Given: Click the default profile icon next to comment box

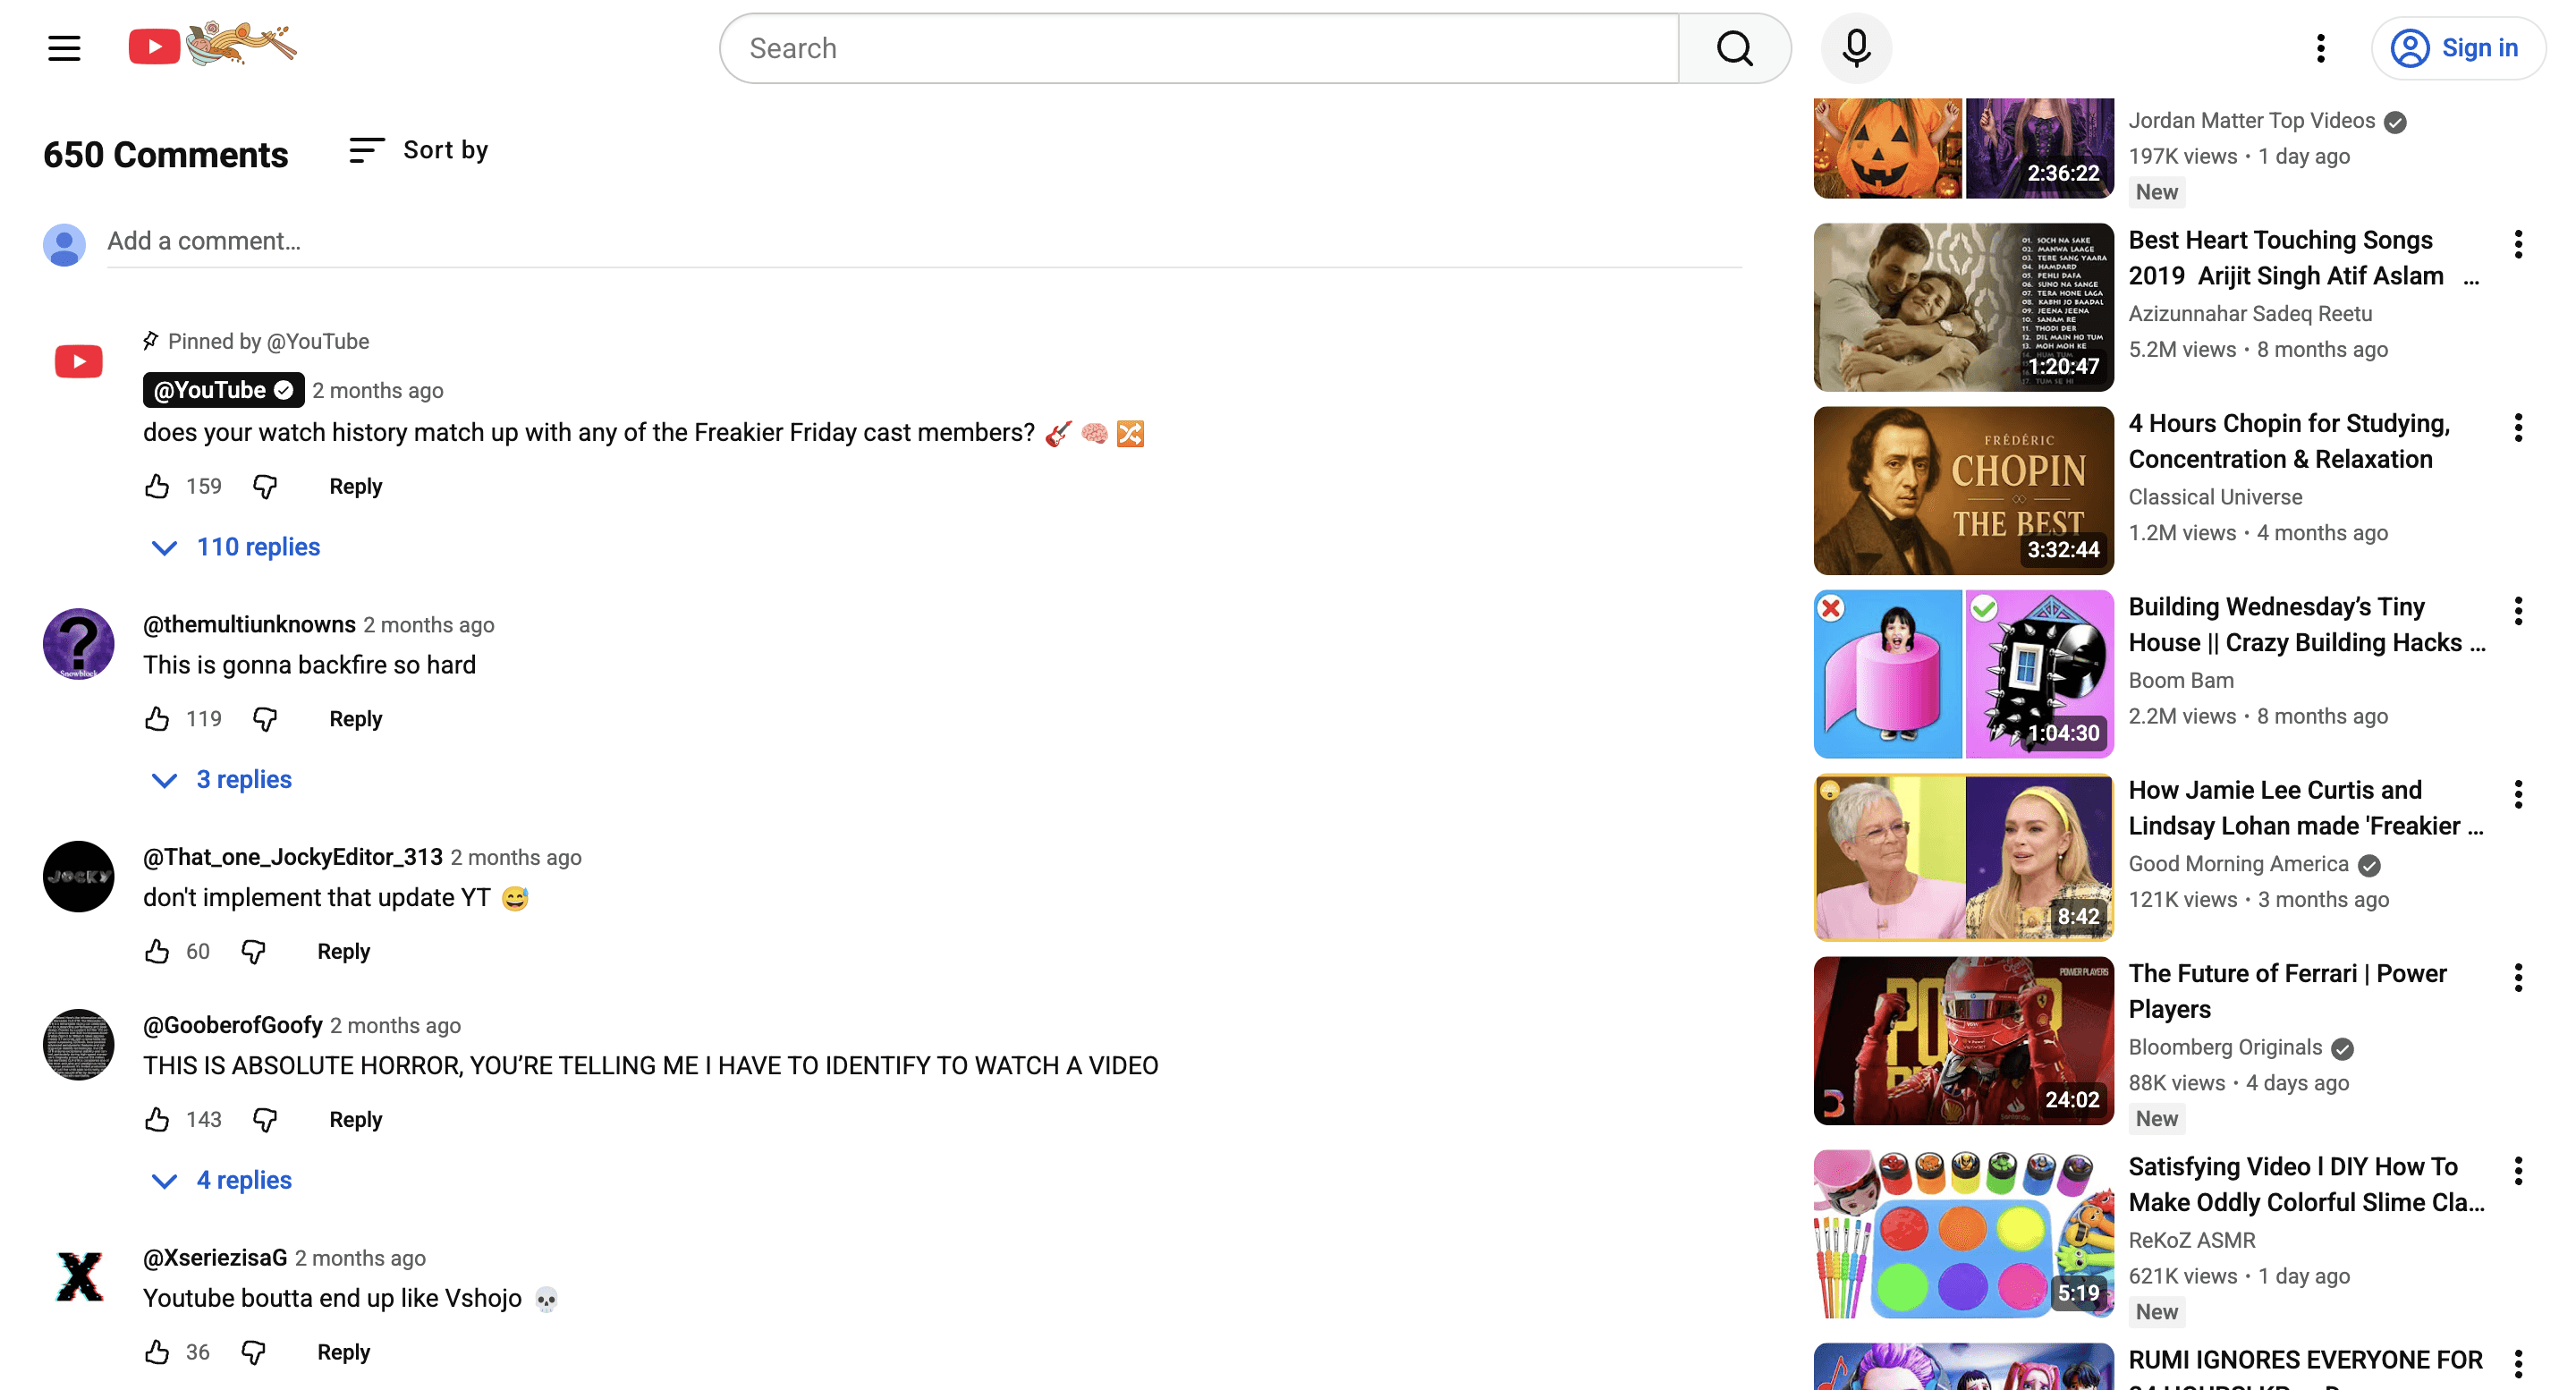Looking at the screenshot, I should click(x=64, y=243).
